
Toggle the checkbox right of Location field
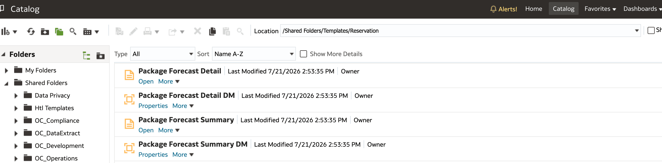point(651,30)
